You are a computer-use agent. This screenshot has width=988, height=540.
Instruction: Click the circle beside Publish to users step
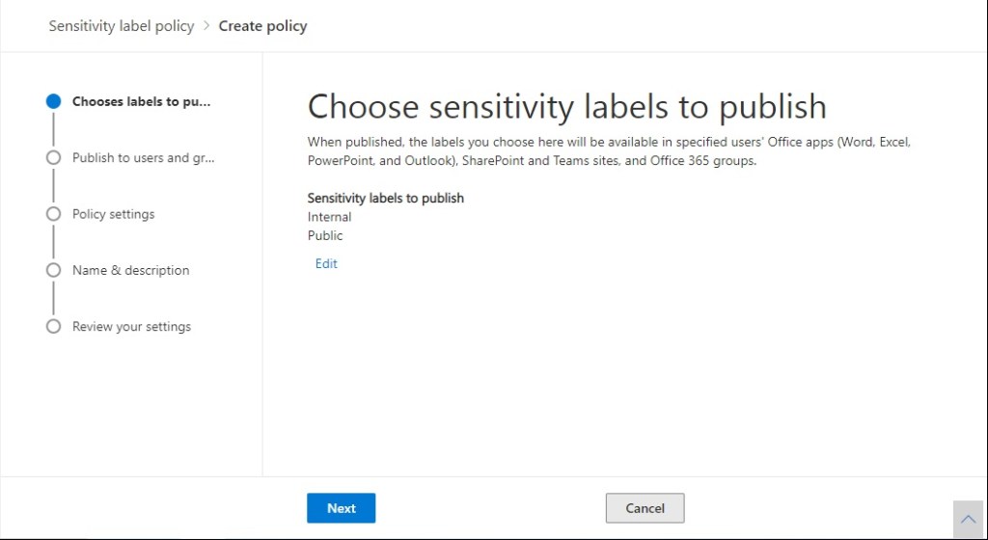[54, 158]
